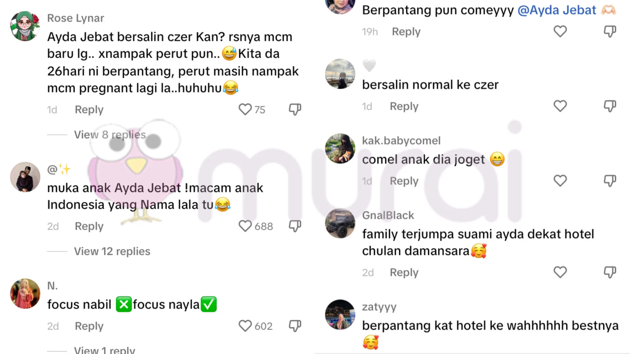
Task: Toggle dislike on GnalBlack's comment
Action: click(x=610, y=272)
